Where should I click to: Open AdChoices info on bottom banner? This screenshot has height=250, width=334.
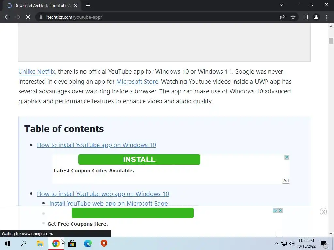[275, 211]
